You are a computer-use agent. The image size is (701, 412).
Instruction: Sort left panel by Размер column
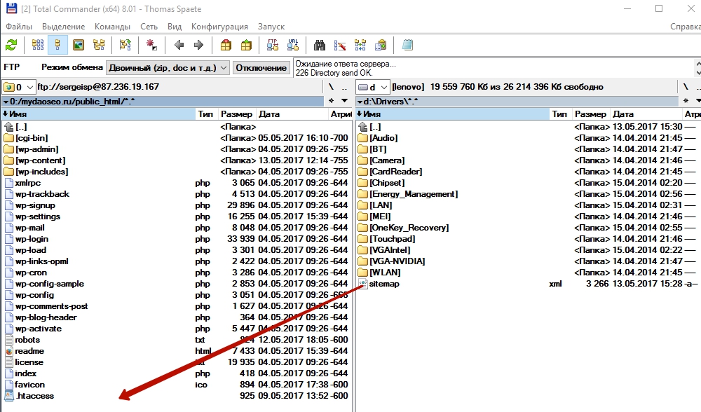point(236,114)
